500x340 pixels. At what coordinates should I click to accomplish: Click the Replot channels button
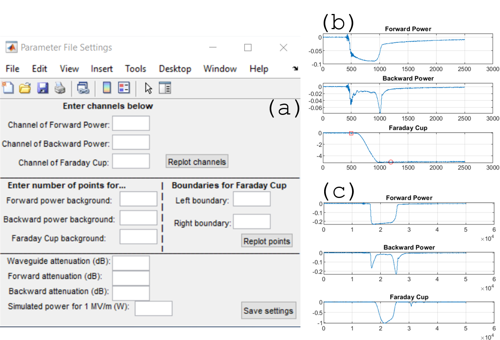pos(197,161)
